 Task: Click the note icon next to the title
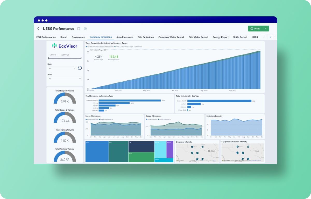point(79,29)
